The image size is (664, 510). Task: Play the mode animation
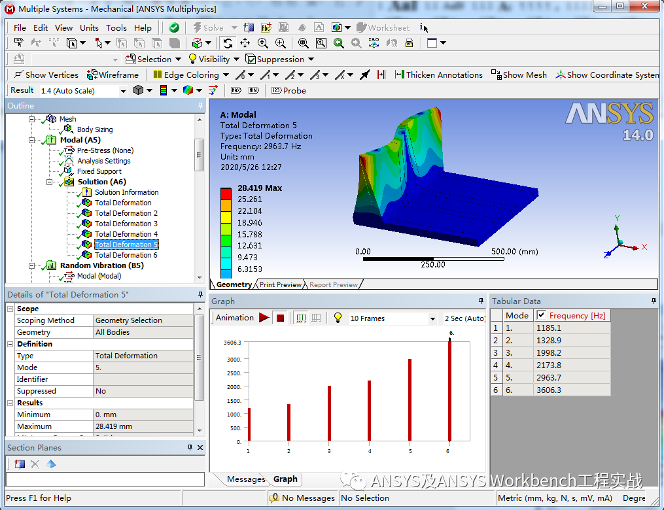pos(264,318)
